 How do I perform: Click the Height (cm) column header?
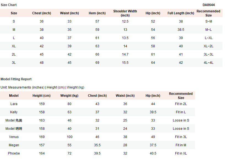[x=41, y=96]
